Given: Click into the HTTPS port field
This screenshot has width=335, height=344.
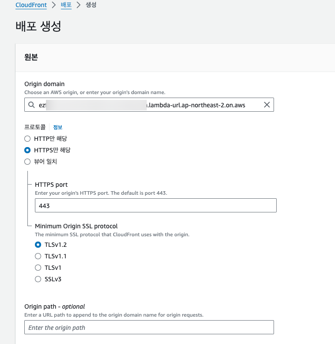Looking at the screenshot, I should [156, 206].
